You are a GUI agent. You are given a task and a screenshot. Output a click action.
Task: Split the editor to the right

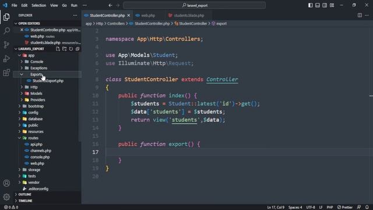tap(360, 15)
